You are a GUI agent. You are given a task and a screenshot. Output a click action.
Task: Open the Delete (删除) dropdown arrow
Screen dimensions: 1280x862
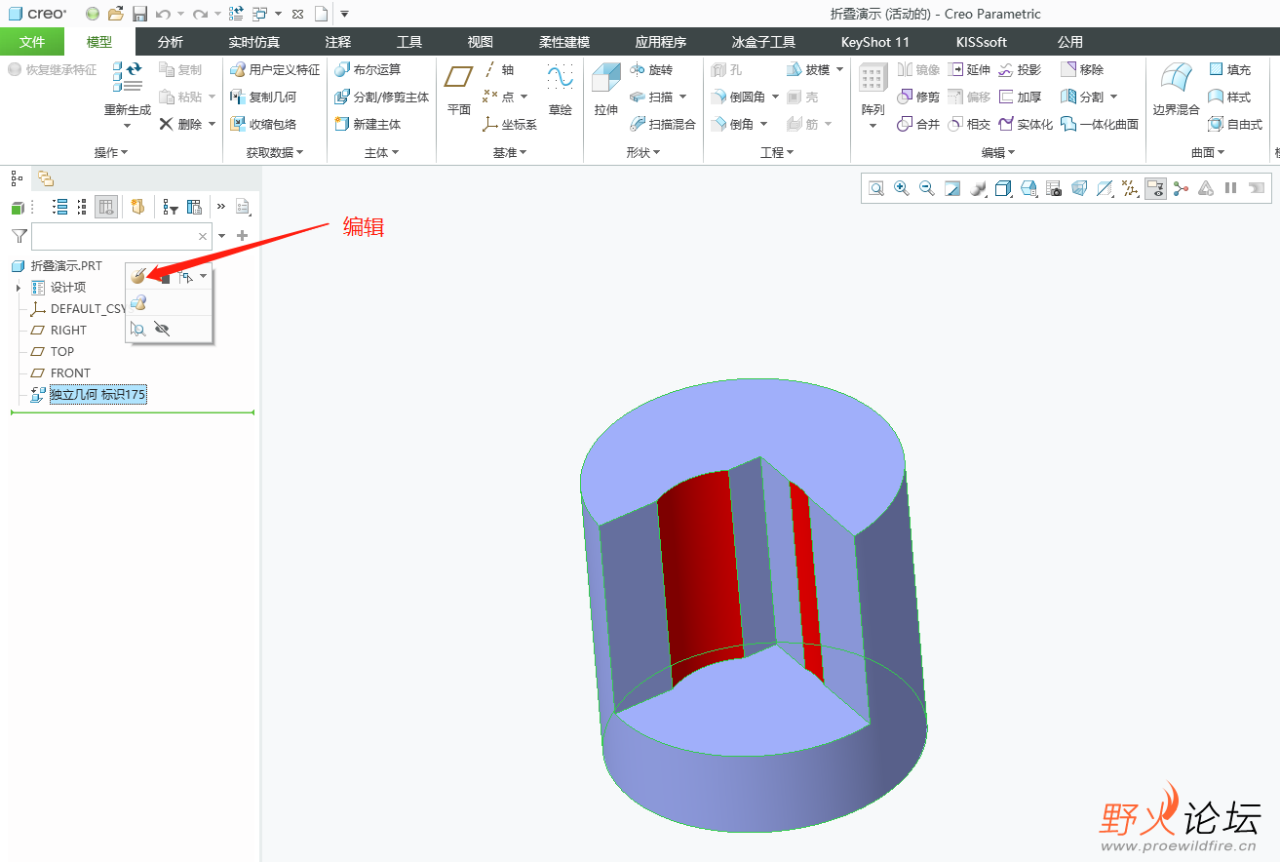click(x=212, y=125)
